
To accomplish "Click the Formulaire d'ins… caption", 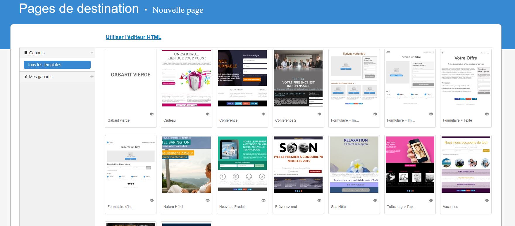I will 121,207.
